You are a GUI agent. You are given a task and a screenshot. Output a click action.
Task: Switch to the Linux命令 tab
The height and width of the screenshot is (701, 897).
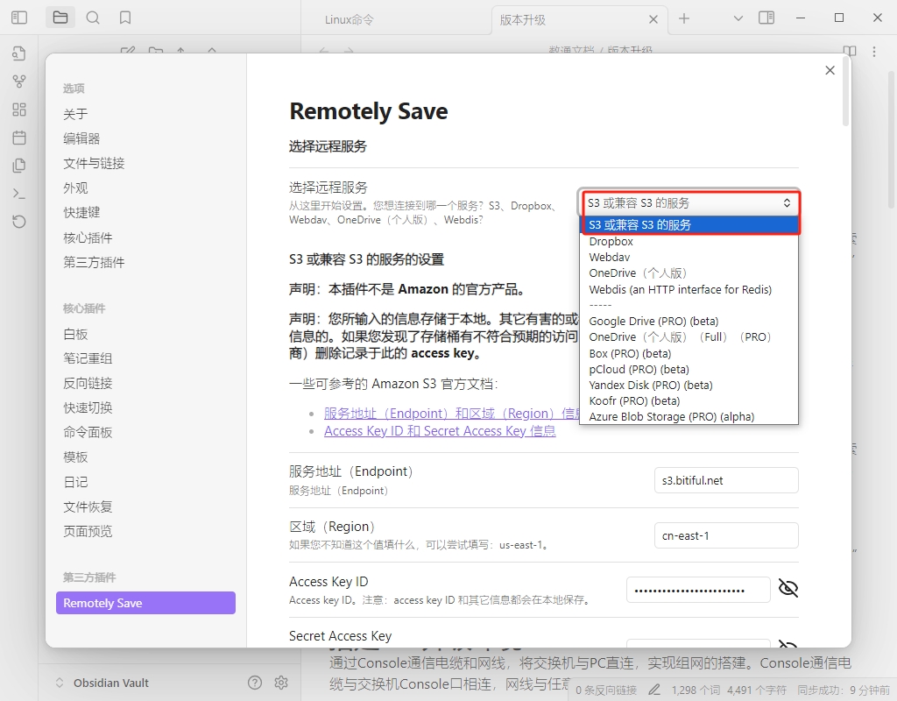coord(349,19)
